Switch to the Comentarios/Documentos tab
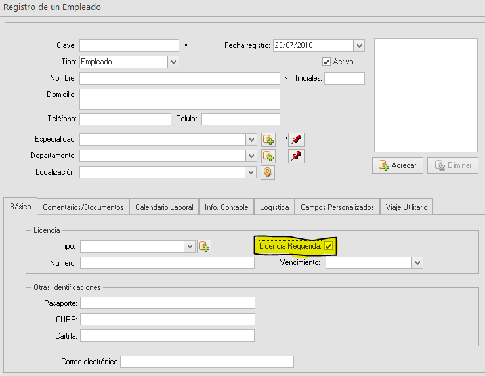The width and height of the screenshot is (485, 376). click(83, 207)
